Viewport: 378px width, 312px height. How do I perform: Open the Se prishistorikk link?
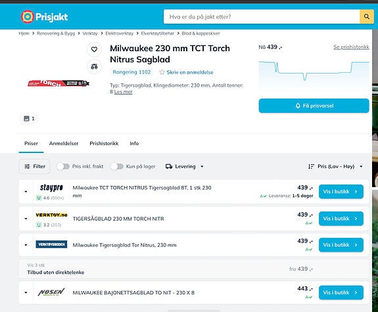coord(351,47)
